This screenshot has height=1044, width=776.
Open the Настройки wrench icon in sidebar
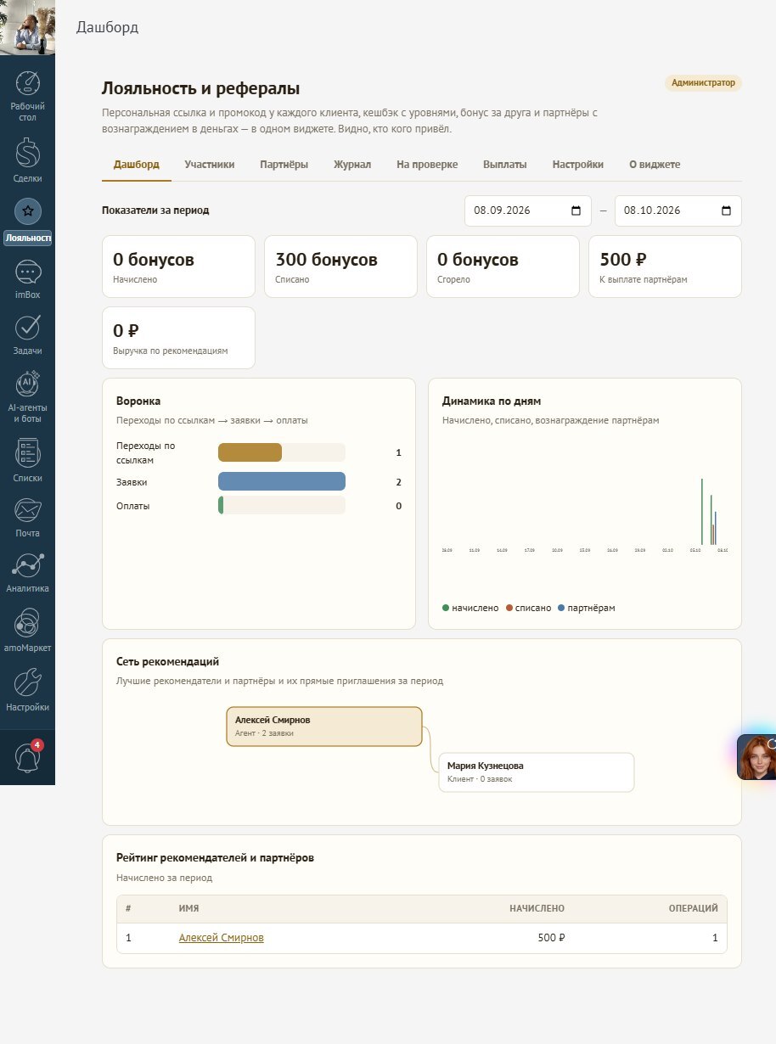click(x=28, y=682)
